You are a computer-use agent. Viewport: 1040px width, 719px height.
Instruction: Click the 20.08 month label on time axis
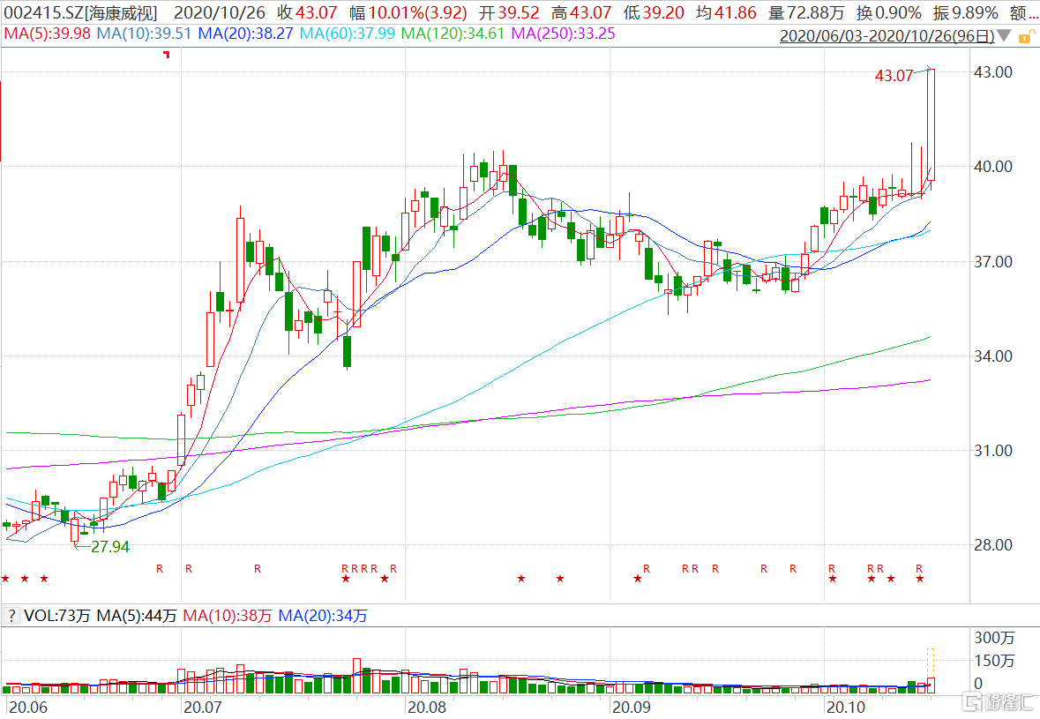(x=426, y=707)
